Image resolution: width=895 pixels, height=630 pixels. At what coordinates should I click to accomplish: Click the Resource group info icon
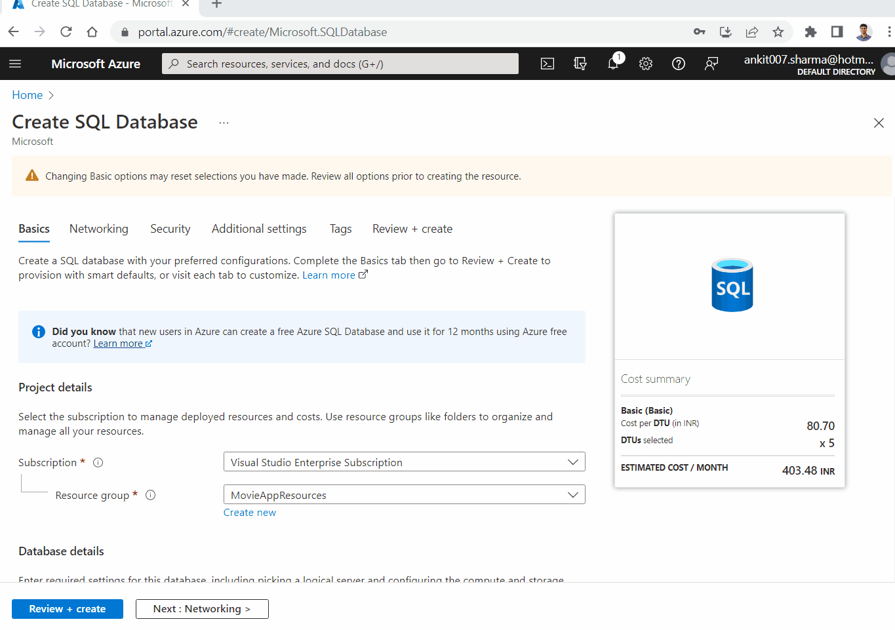150,495
